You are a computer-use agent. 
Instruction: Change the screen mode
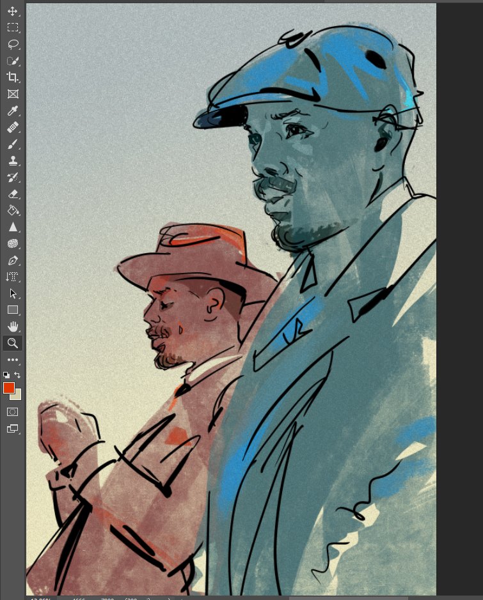tap(12, 429)
